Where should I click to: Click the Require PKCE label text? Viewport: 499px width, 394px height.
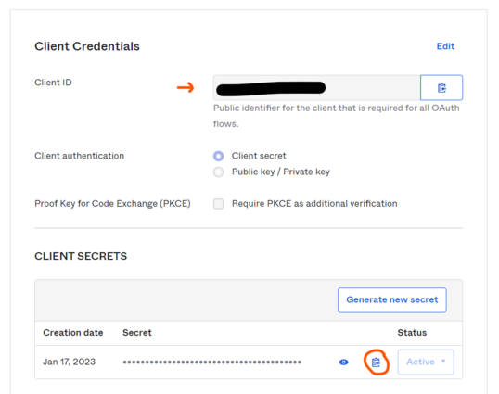pyautogui.click(x=314, y=204)
